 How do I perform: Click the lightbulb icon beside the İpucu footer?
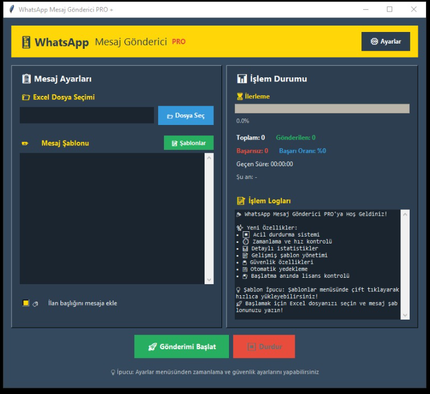(x=113, y=372)
